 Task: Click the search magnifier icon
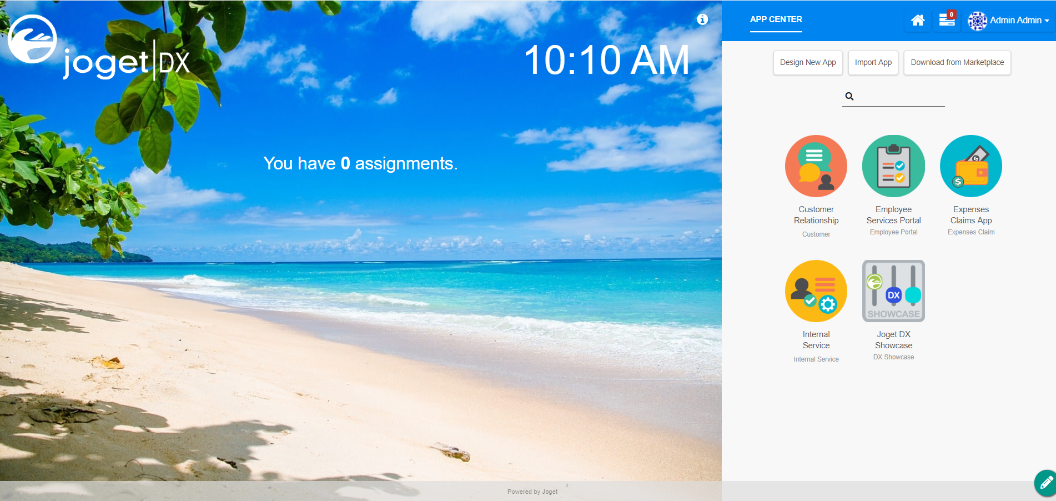(849, 97)
